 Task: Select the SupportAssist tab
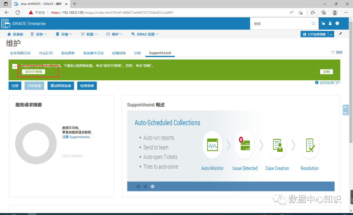coord(160,53)
